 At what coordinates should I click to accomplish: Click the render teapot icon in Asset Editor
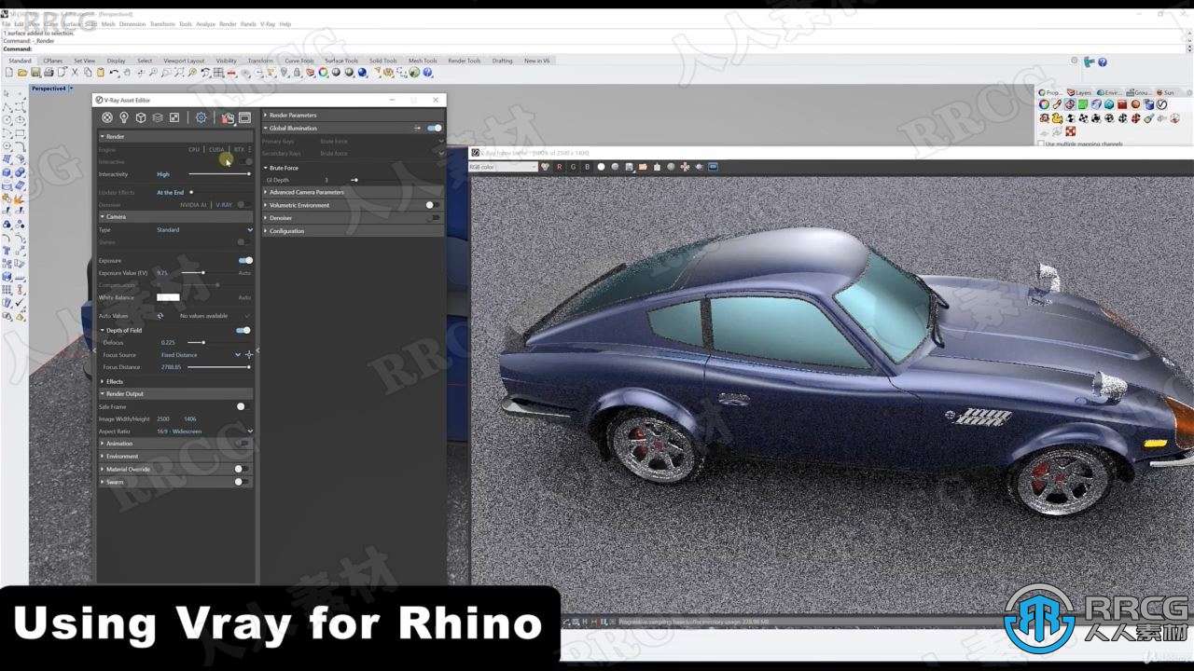pyautogui.click(x=228, y=117)
